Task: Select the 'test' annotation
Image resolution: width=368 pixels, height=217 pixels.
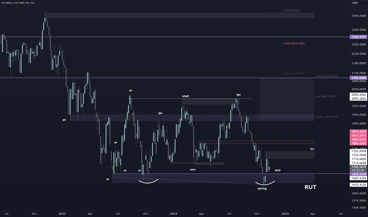Action: 278,170
